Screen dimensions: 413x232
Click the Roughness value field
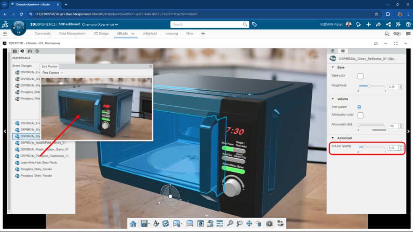[x=393, y=87]
